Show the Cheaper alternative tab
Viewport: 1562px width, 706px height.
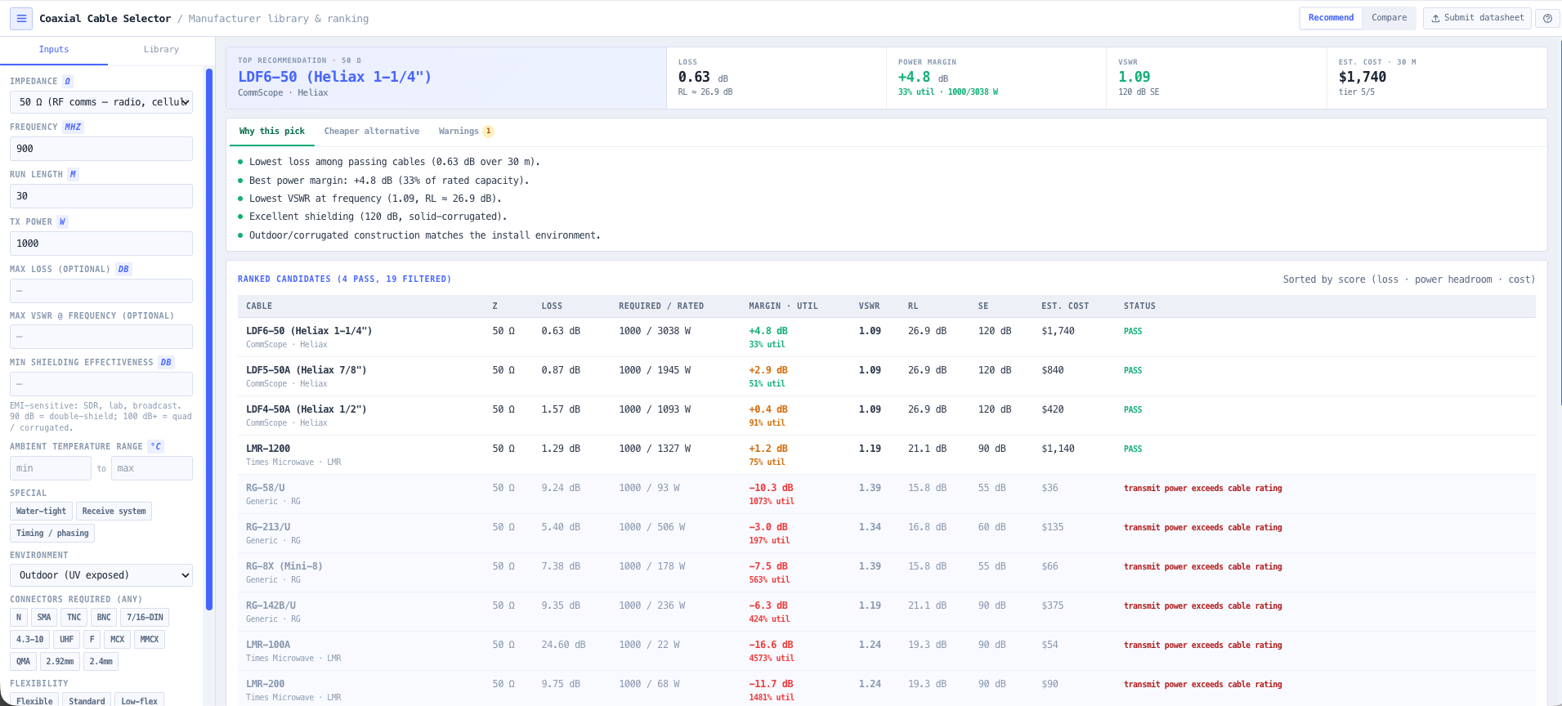point(371,132)
